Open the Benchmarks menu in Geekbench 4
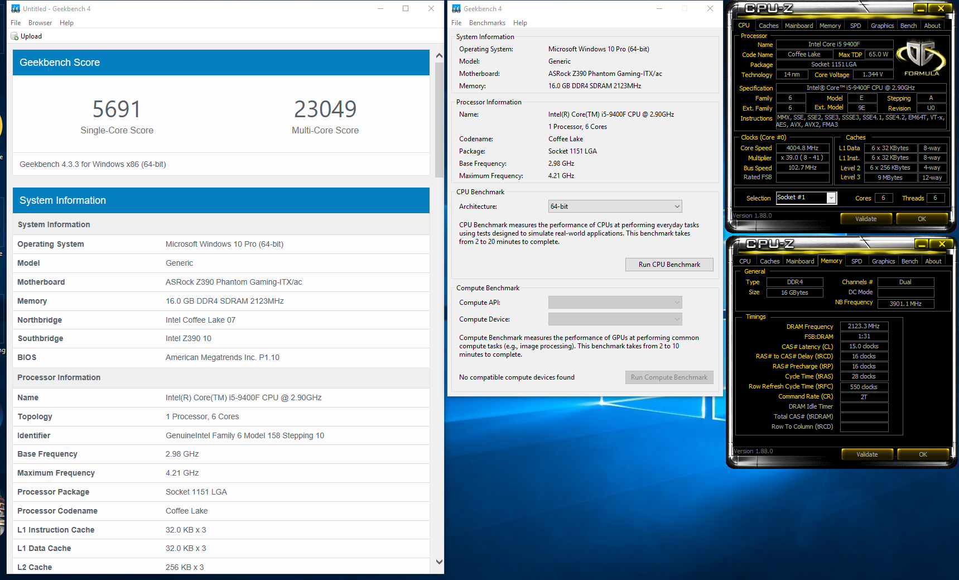This screenshot has height=580, width=959. [487, 23]
